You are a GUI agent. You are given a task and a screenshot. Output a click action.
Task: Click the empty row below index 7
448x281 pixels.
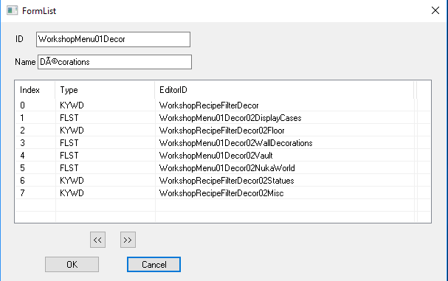point(223,206)
